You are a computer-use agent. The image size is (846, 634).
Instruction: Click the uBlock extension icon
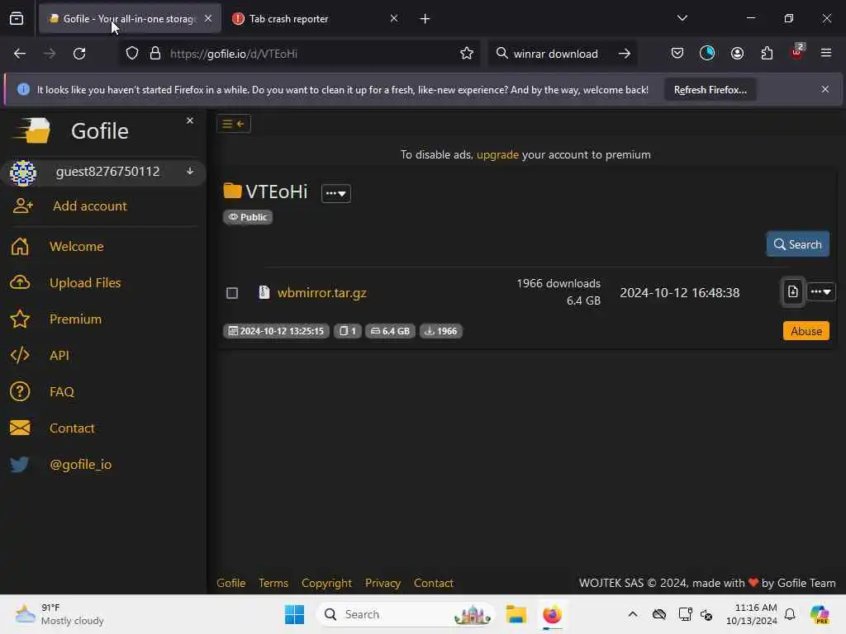coord(797,52)
